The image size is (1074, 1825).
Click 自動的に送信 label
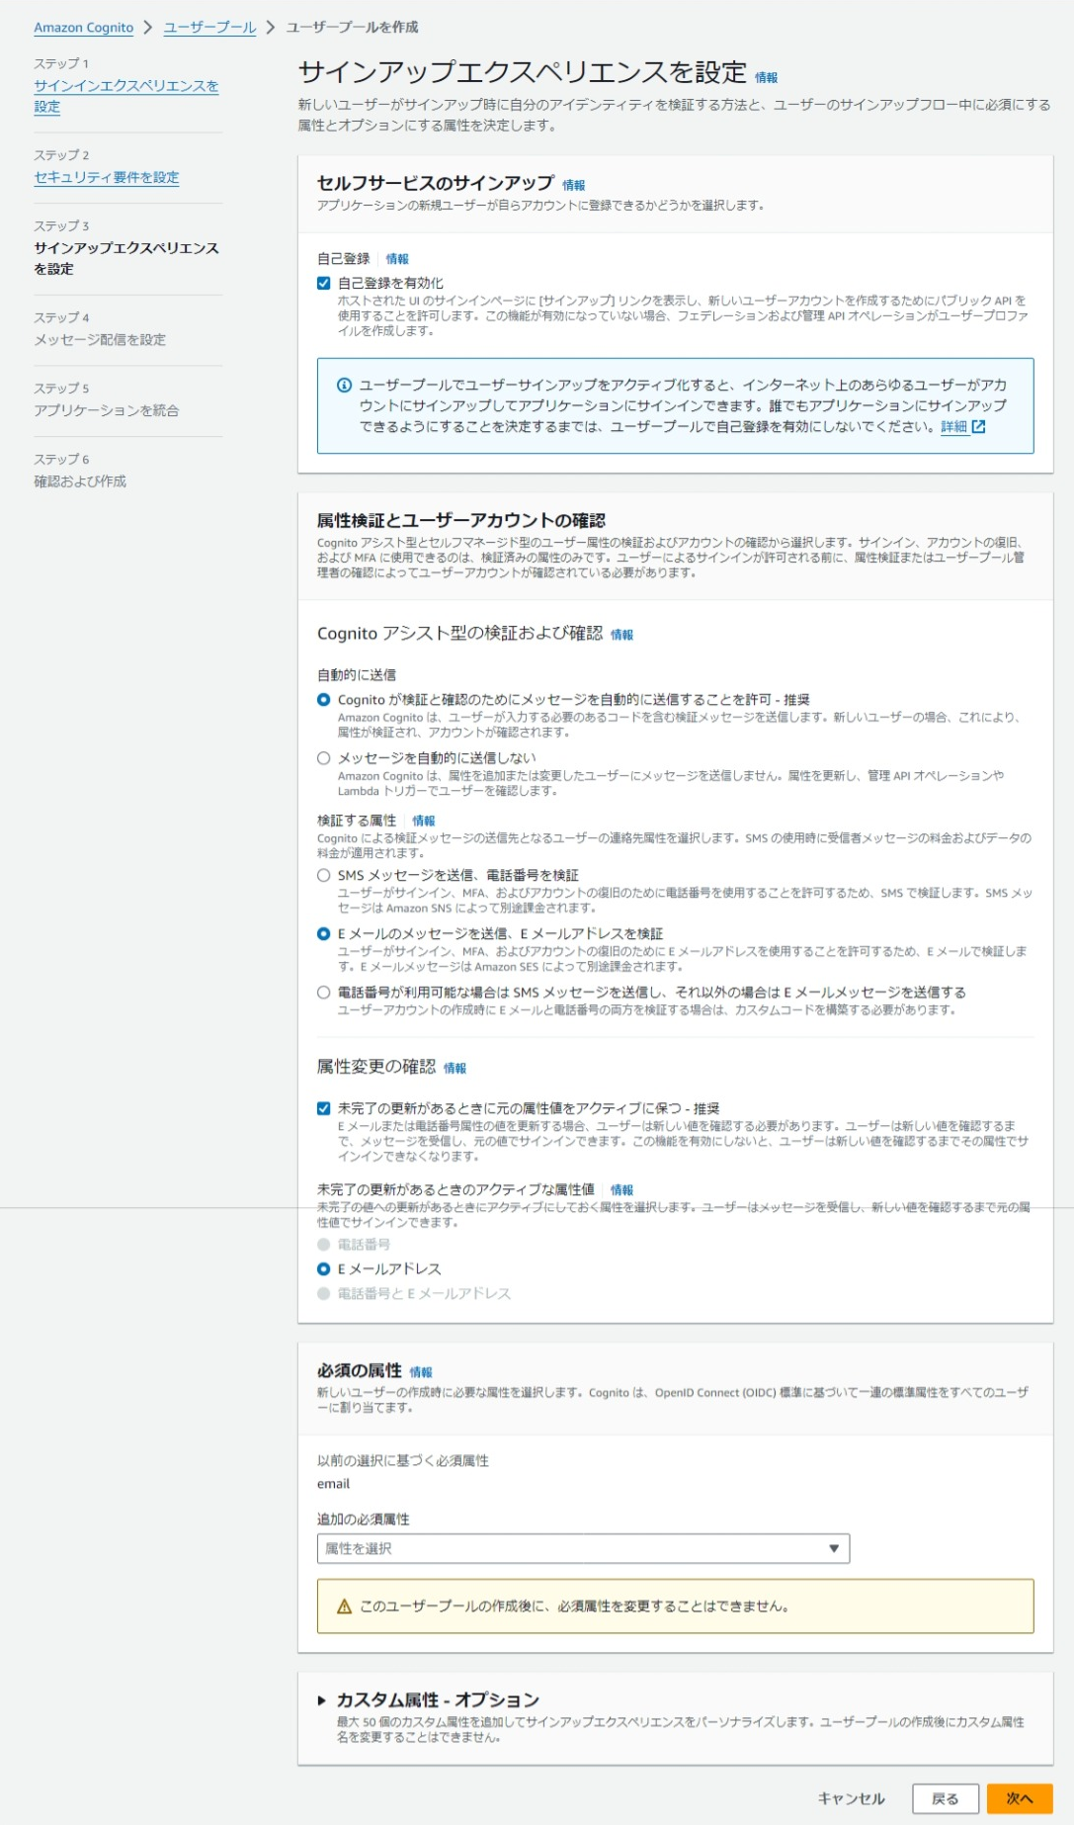coord(357,675)
